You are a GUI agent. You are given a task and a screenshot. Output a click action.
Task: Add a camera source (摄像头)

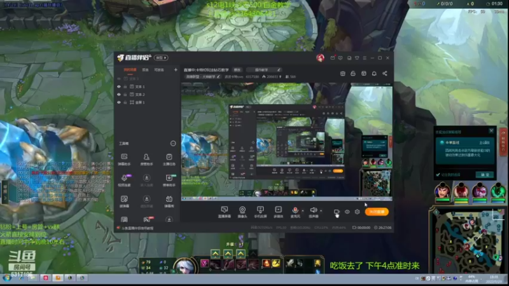pos(242,212)
